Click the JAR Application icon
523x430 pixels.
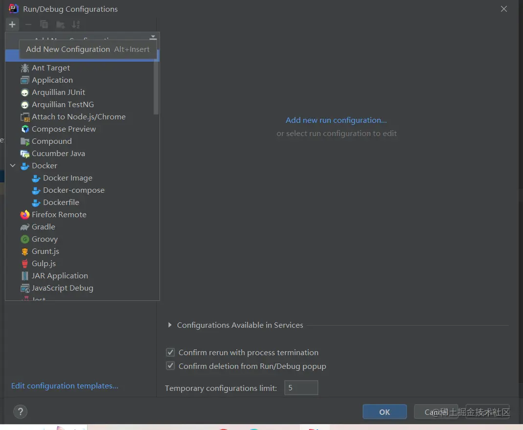pos(24,276)
